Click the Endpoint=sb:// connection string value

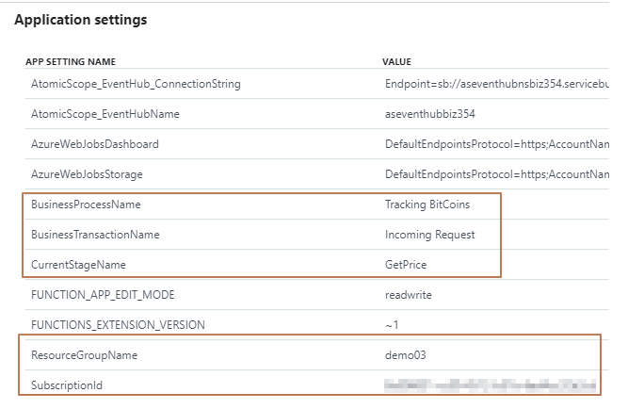point(496,84)
